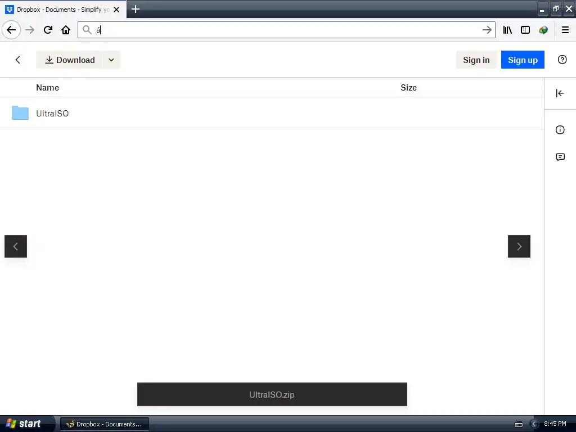Click the Sign in button
576x432 pixels.
476,60
